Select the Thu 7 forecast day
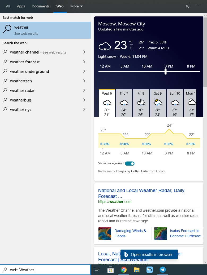 pyautogui.click(x=124, y=103)
